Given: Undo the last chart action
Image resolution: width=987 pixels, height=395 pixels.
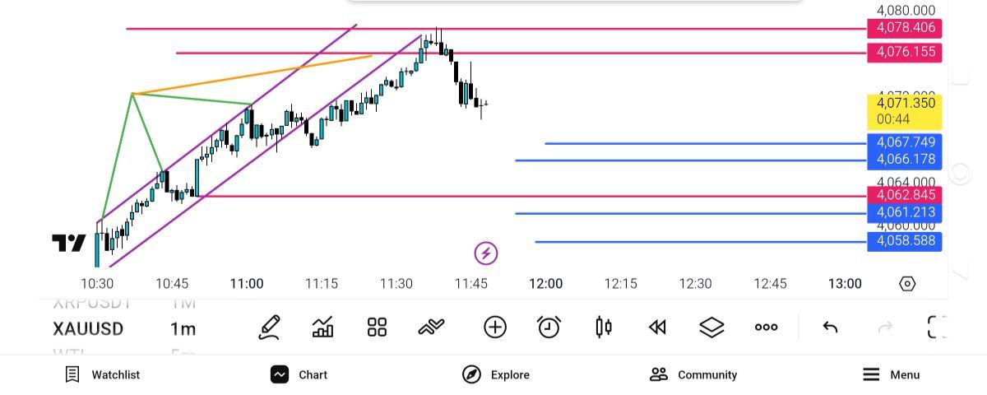Looking at the screenshot, I should point(830,328).
